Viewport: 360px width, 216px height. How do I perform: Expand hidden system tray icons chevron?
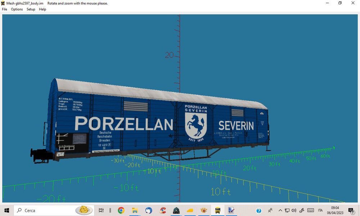[280, 210]
